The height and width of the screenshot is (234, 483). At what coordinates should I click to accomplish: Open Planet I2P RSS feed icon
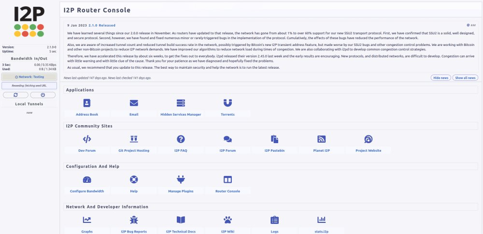[321, 139]
